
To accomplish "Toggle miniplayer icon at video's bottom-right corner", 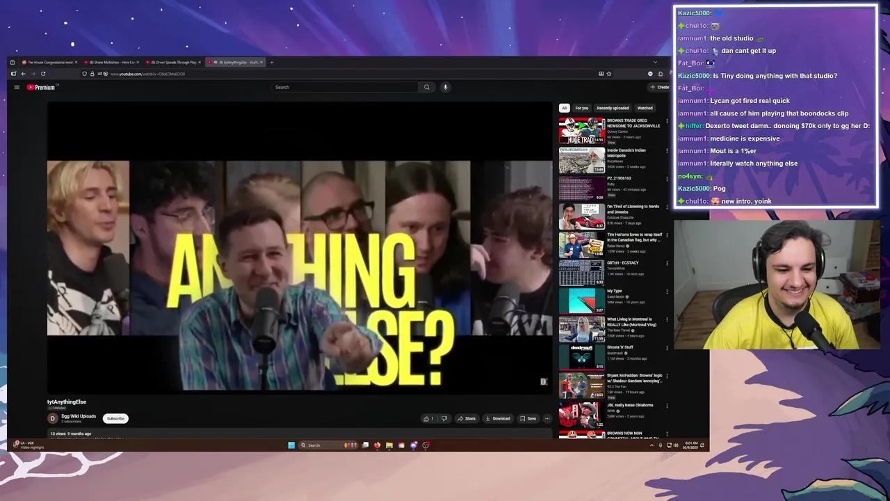I will pos(544,381).
